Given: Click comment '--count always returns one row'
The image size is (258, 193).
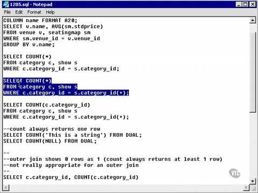Looking at the screenshot, I should point(52,129).
